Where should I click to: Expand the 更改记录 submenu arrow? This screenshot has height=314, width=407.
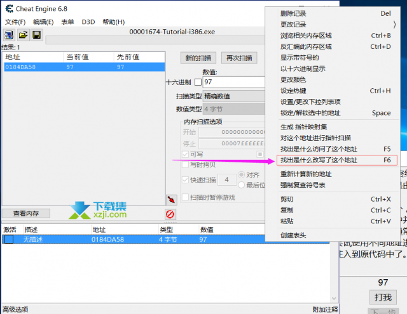pyautogui.click(x=394, y=25)
